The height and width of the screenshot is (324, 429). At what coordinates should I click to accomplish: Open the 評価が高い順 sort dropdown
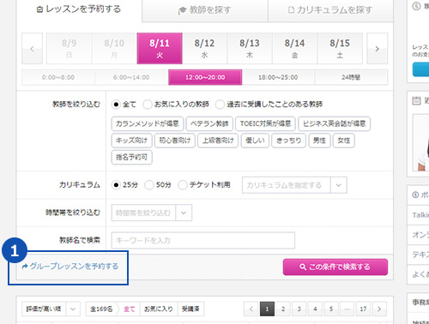pyautogui.click(x=51, y=309)
